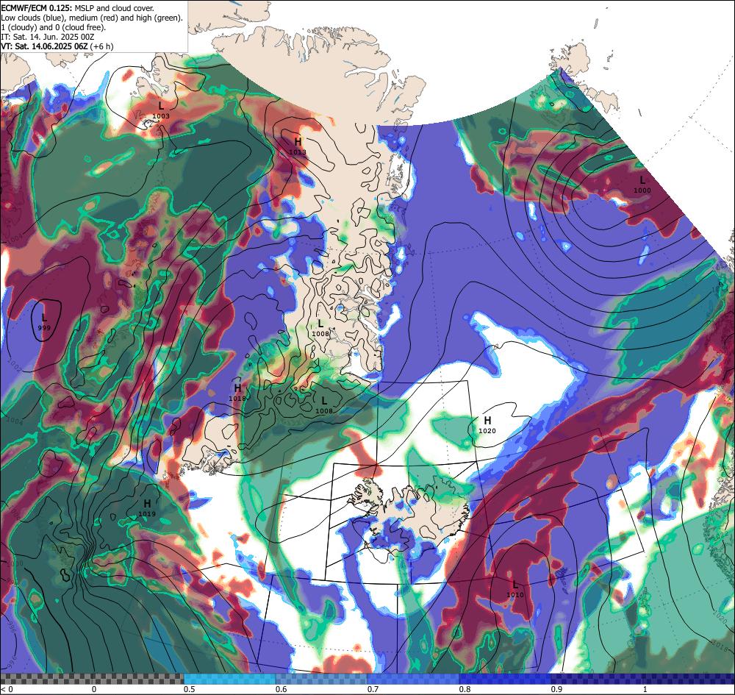This screenshot has height=695, width=735.
Task: Click the H 1020 high pressure marker
Action: point(487,425)
